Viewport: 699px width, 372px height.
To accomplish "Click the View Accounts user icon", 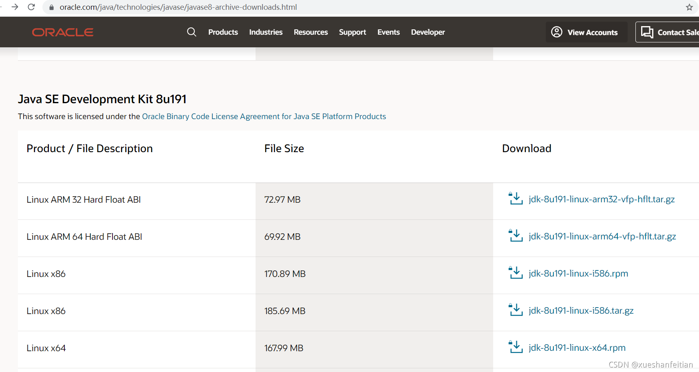I will [x=557, y=32].
